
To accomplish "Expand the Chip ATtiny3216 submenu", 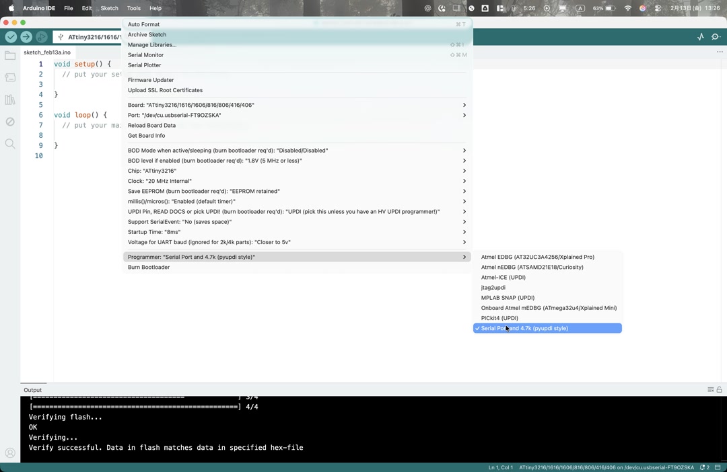I will pyautogui.click(x=298, y=171).
